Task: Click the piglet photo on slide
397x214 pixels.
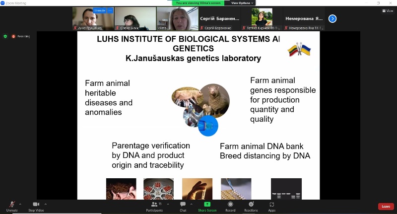Action: click(x=121, y=189)
